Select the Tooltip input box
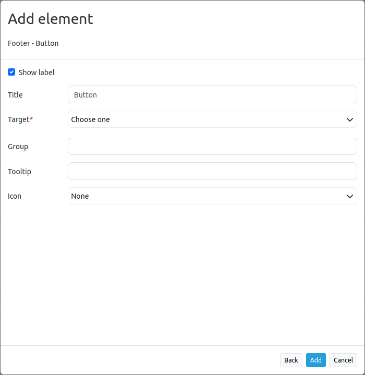365x375 pixels. tap(212, 171)
